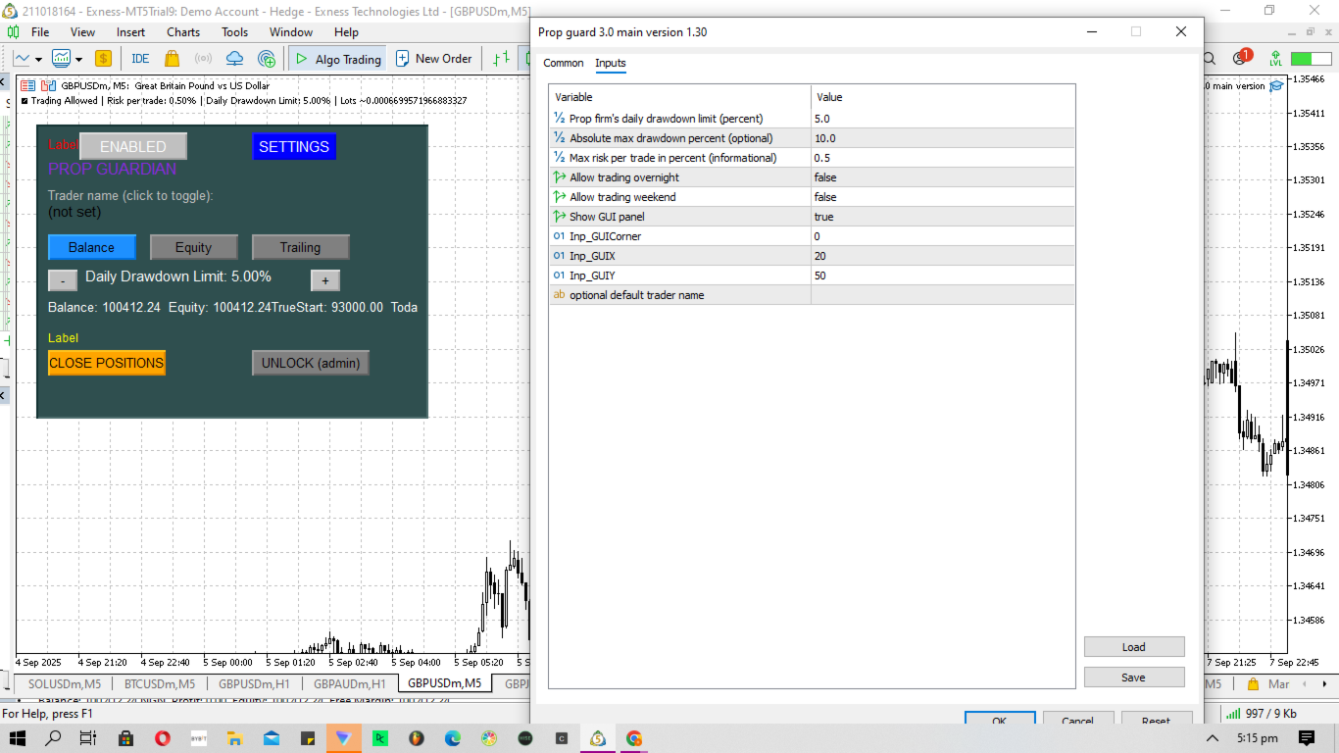Switch to the GBPAUDm,H1 chart tab
Image resolution: width=1339 pixels, height=753 pixels.
(x=350, y=683)
